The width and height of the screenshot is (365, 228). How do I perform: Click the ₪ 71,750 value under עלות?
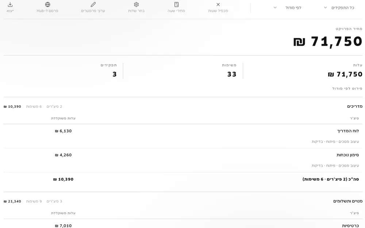click(x=345, y=75)
